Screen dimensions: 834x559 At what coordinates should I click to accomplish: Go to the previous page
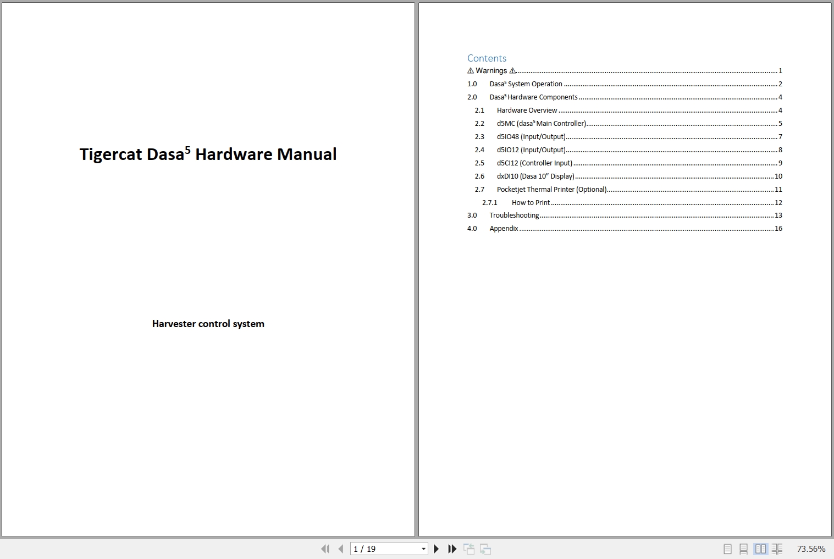click(x=340, y=549)
